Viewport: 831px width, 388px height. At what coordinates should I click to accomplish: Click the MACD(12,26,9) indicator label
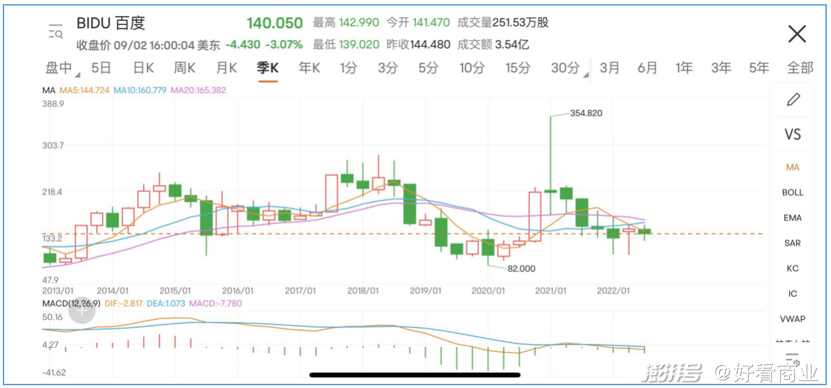coord(70,302)
